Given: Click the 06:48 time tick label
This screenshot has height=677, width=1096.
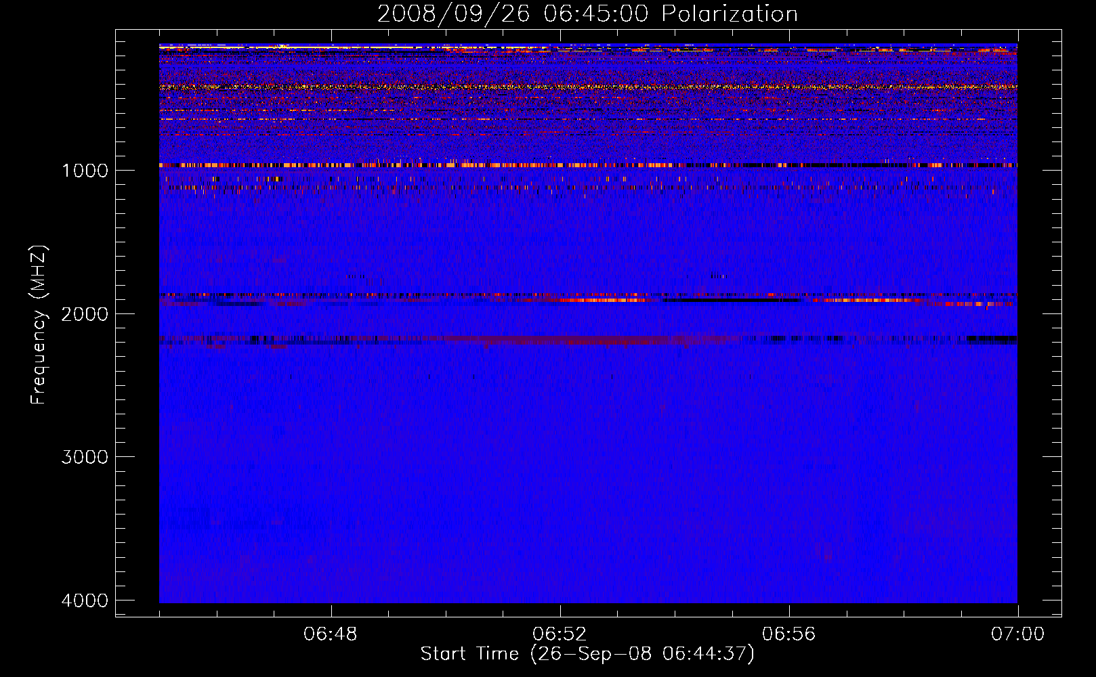Looking at the screenshot, I should tap(331, 634).
